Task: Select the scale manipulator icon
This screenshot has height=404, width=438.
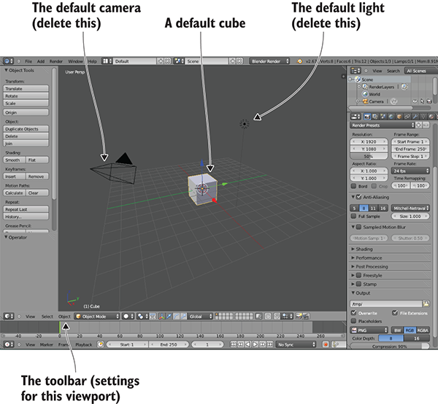Action: click(x=183, y=316)
